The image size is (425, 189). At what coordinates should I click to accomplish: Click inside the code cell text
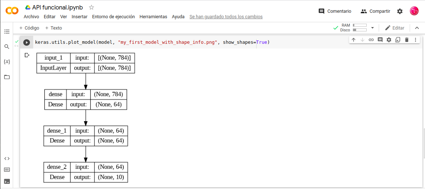tap(182, 42)
